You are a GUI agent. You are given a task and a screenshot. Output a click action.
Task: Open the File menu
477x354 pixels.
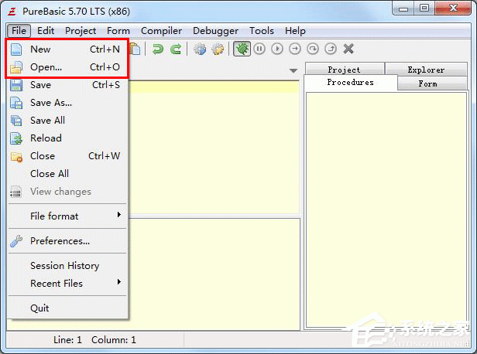point(19,31)
